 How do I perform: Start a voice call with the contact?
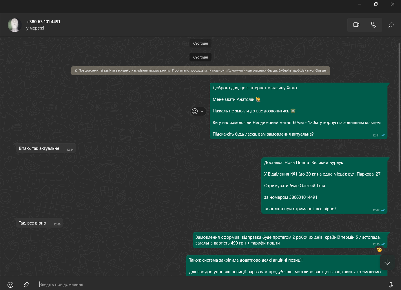coord(373,25)
